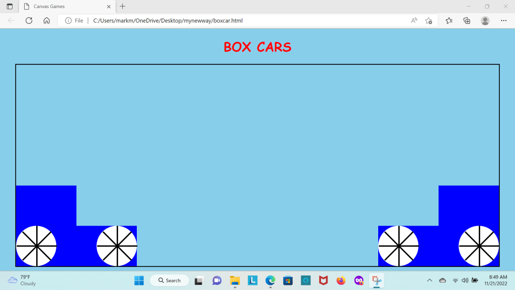
Task: Click the taskbar Search box
Action: (x=169, y=280)
